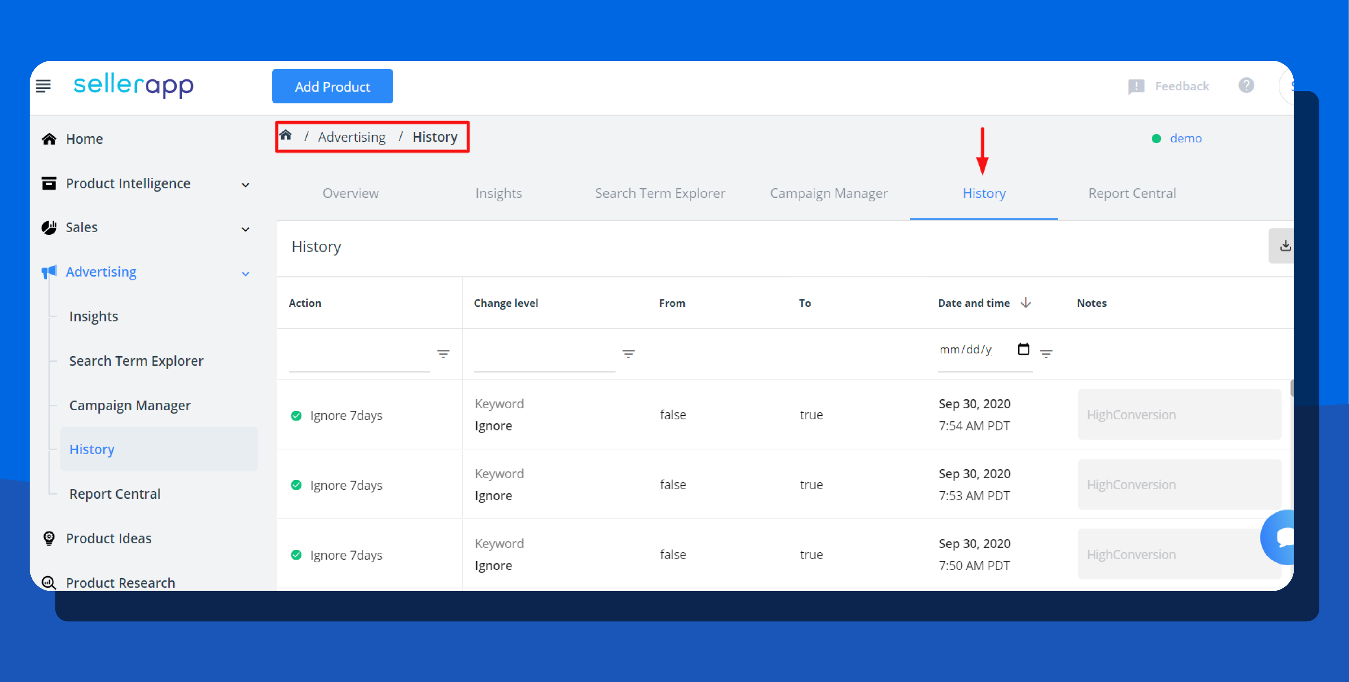The image size is (1349, 682).
Task: Click the Product Ideas lightbulb icon
Action: (49, 538)
